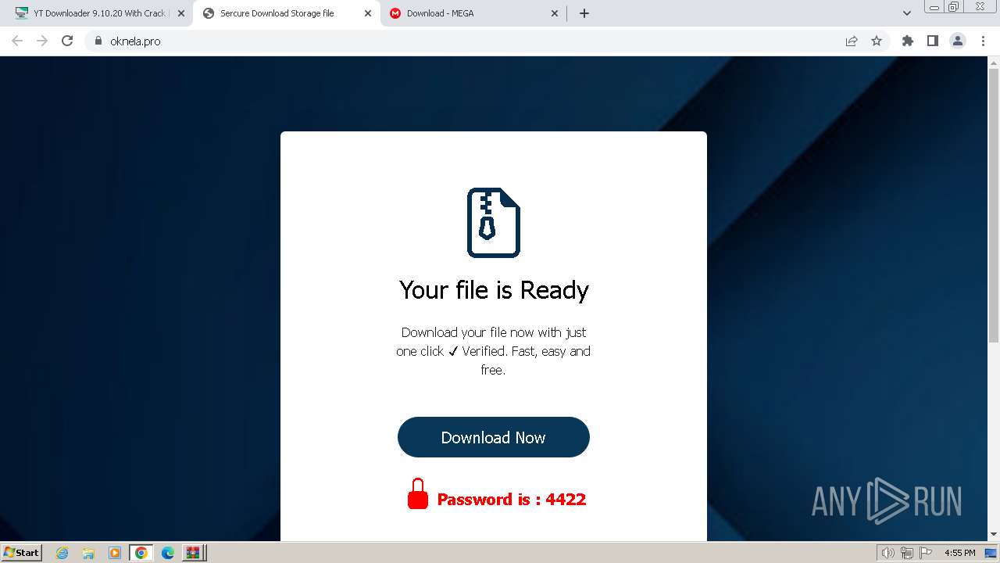Open WinRAR from taskbar
This screenshot has width=1000, height=563.
(x=193, y=553)
